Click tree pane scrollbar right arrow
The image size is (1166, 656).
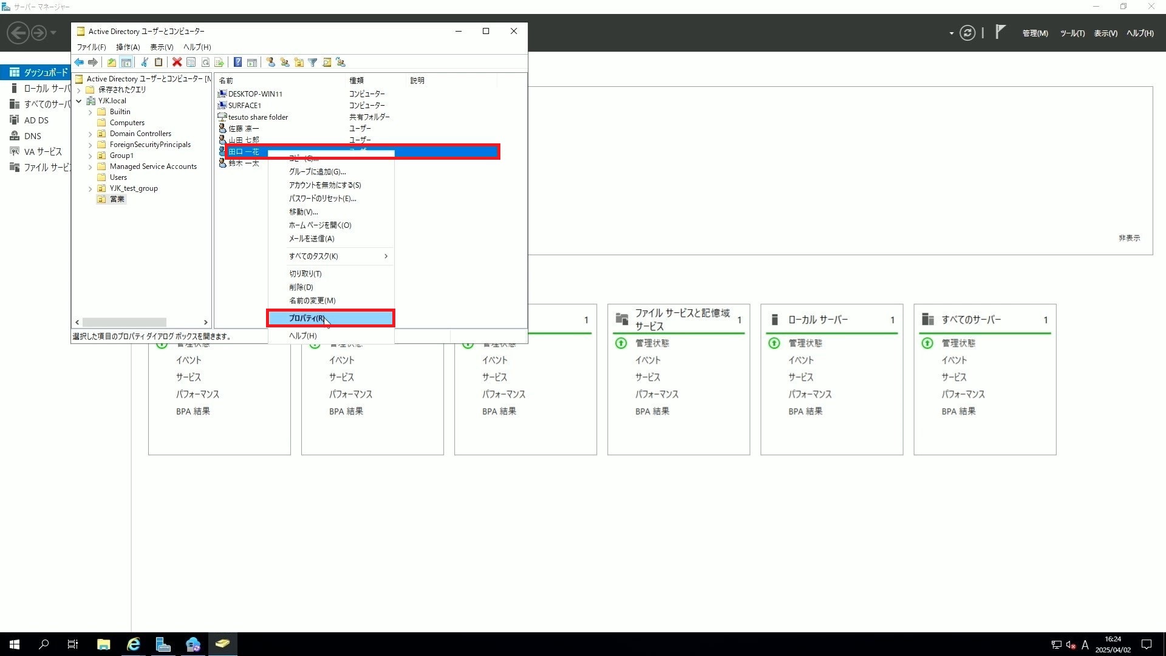pos(205,323)
